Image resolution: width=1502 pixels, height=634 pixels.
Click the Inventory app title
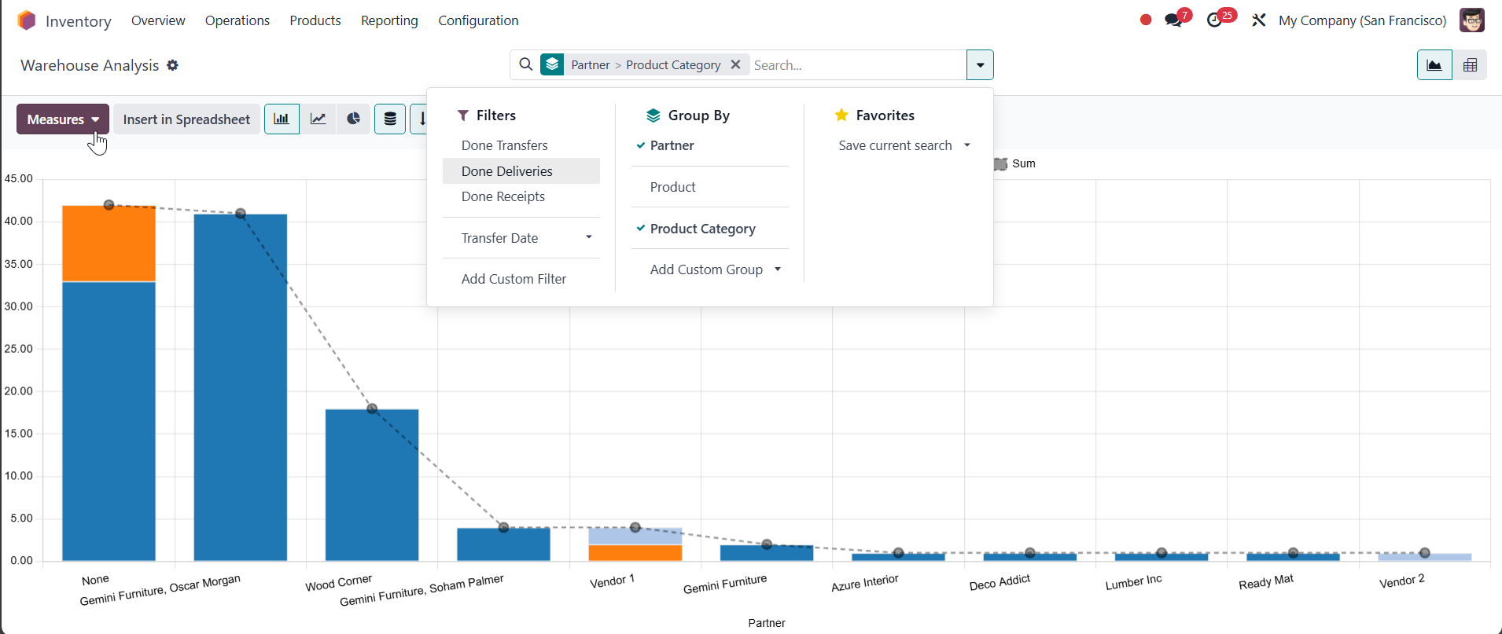(x=79, y=21)
